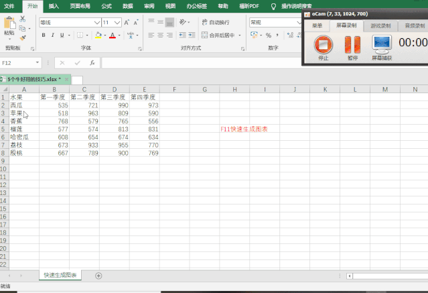This screenshot has height=293, width=428.
Task: Click the insert function fx icon
Action: click(92, 63)
